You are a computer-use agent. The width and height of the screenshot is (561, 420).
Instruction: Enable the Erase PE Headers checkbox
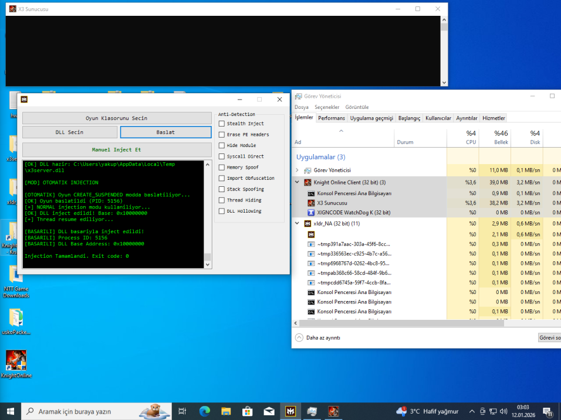point(222,135)
